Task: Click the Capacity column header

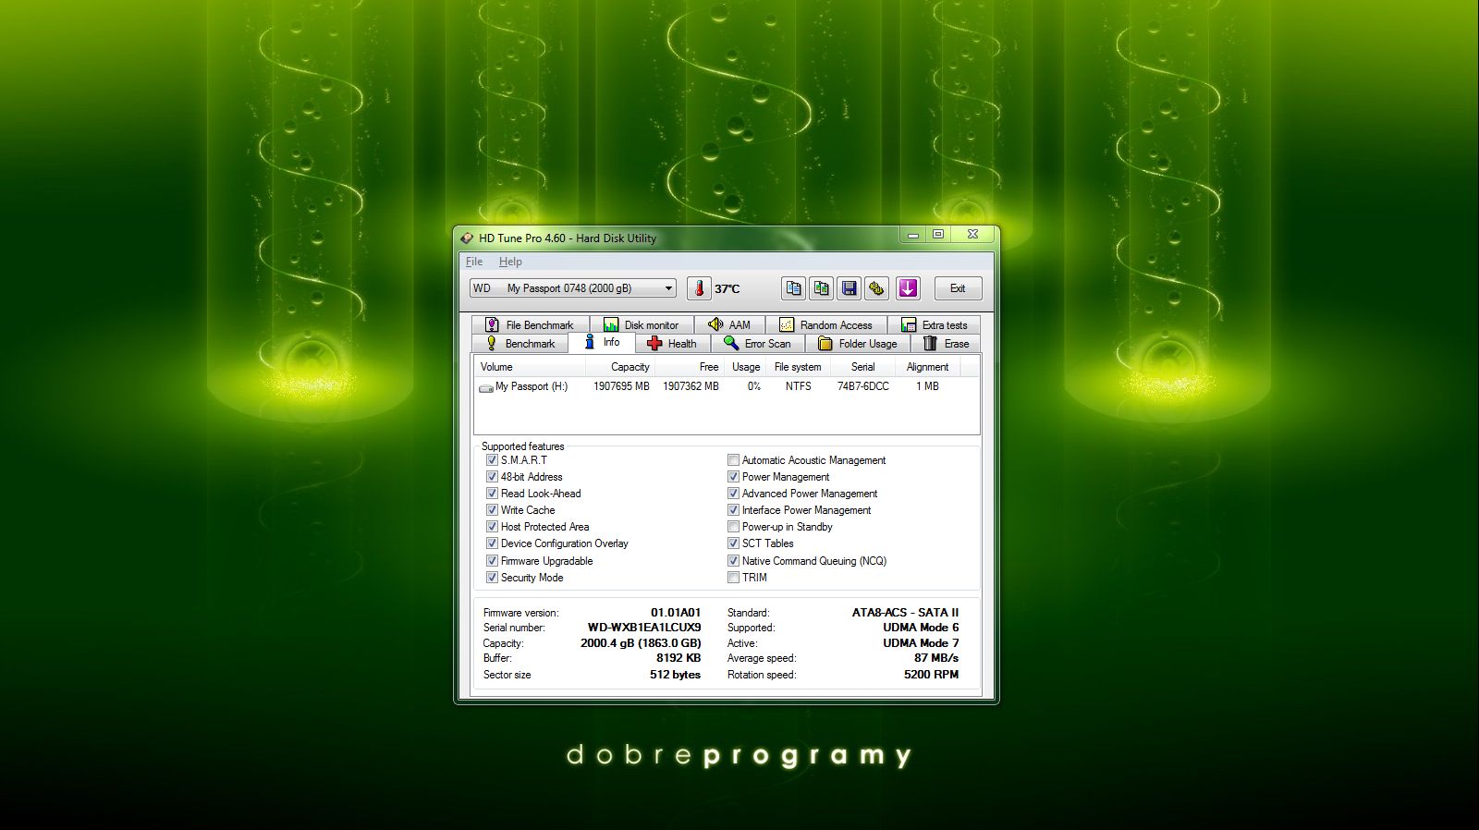Action: click(622, 367)
